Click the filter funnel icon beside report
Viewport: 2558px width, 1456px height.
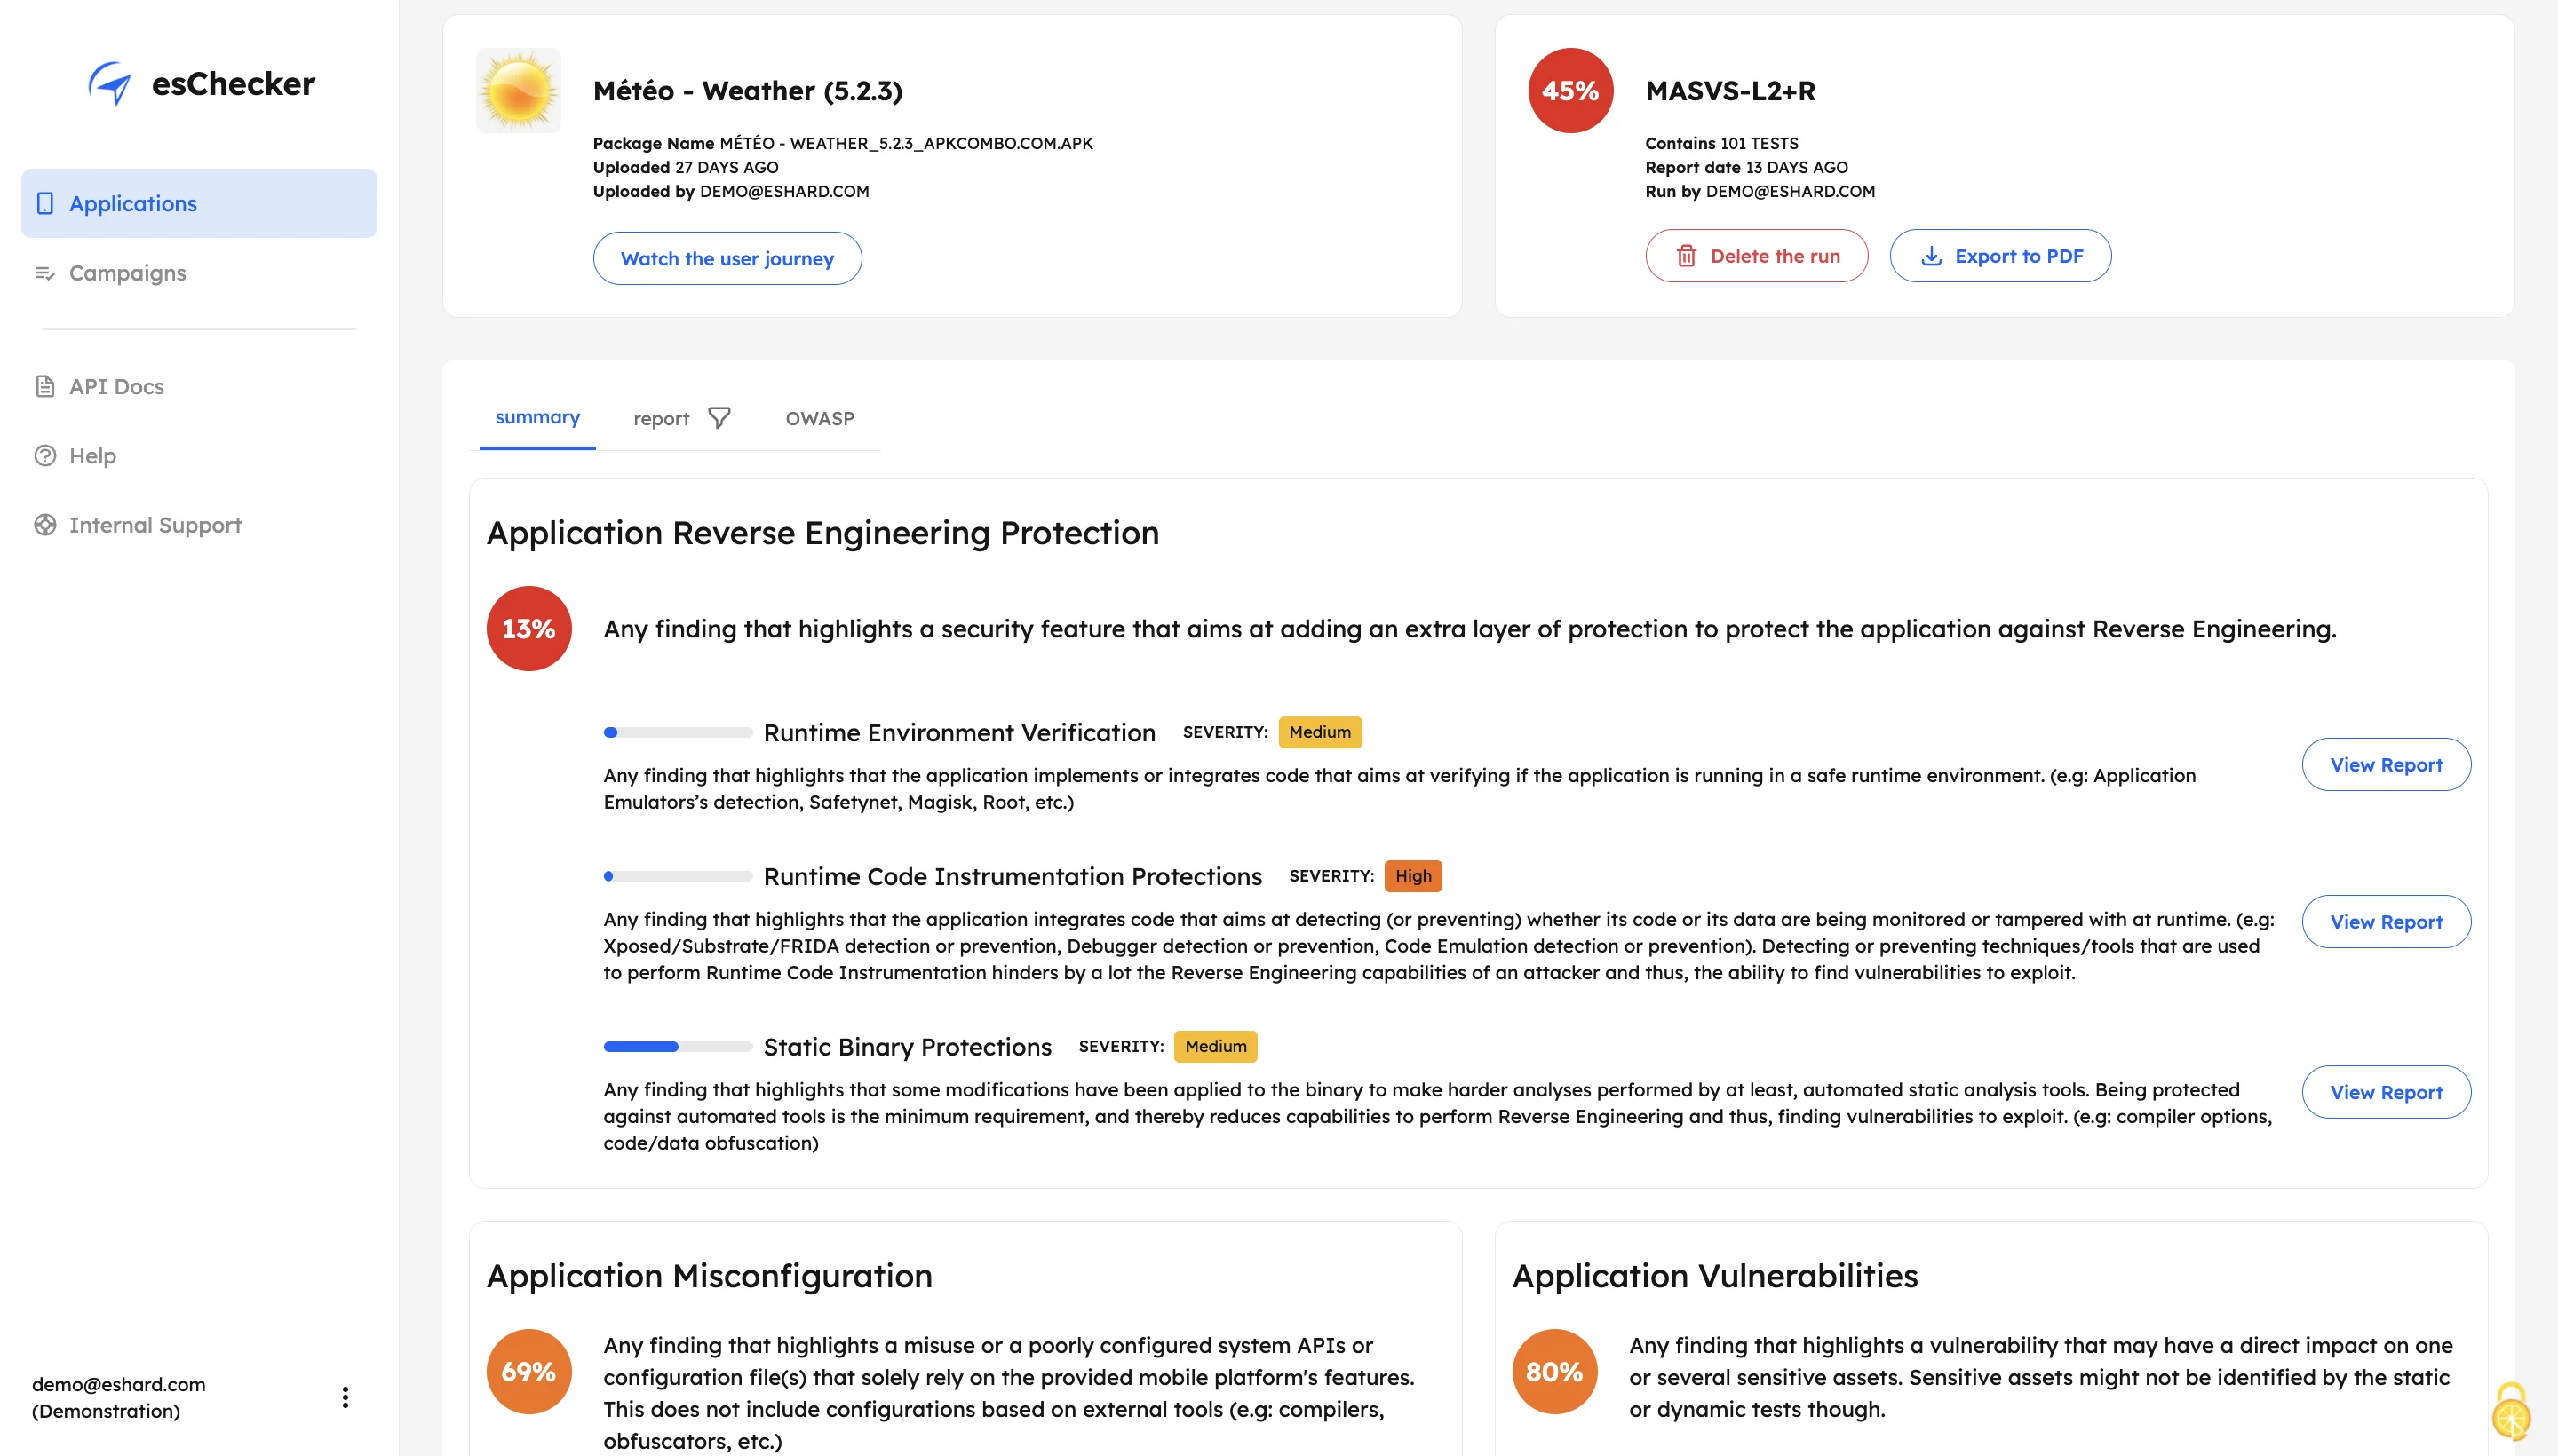click(719, 418)
